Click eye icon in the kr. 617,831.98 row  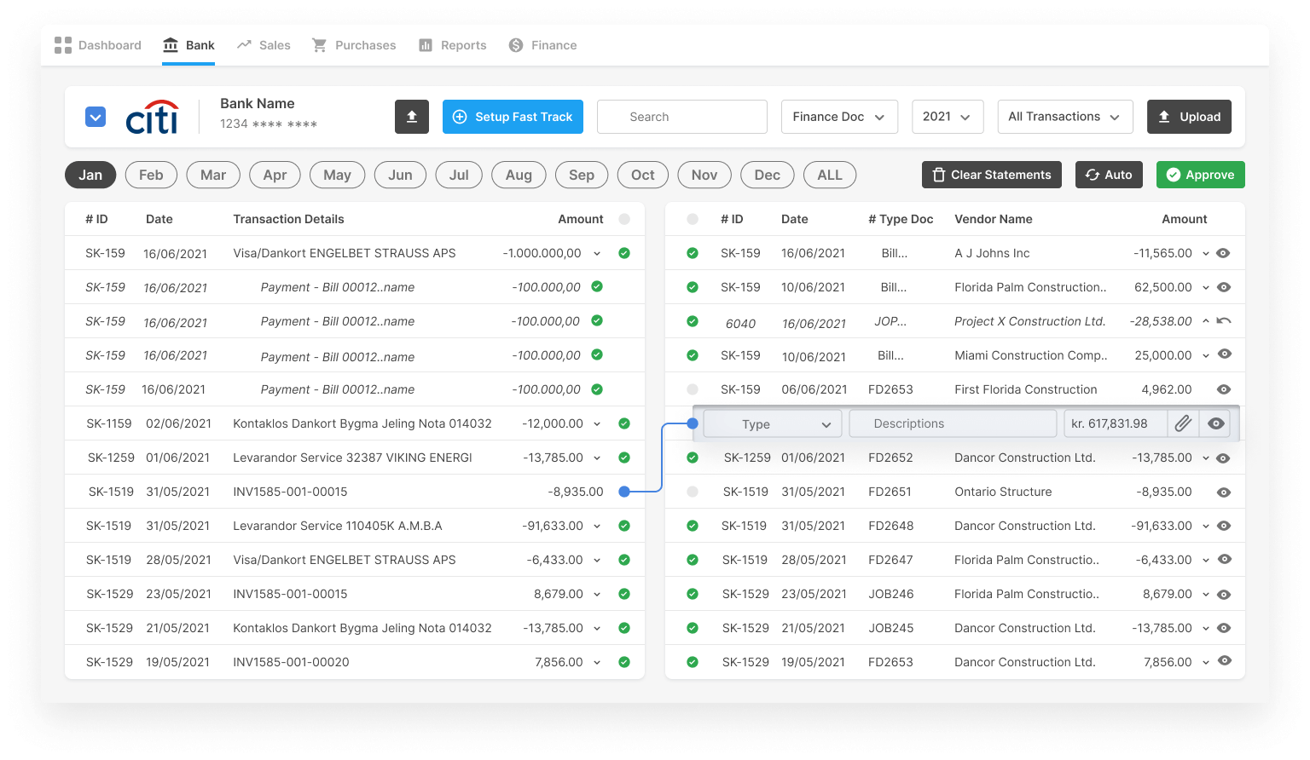coord(1216,423)
